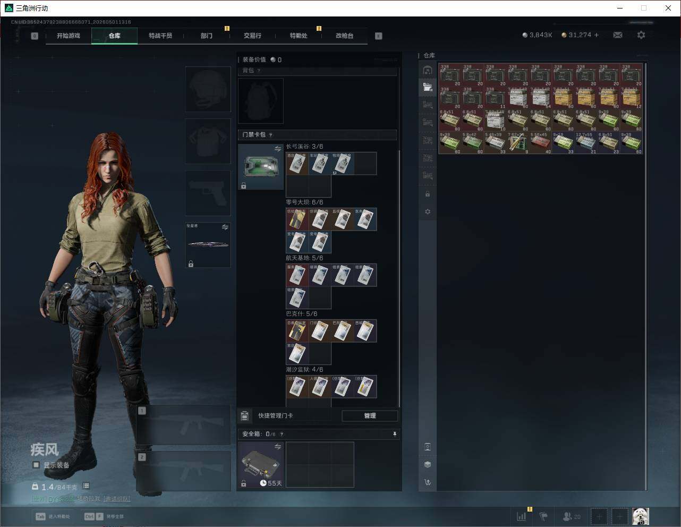Click the 管理 button for keycards
The image size is (681, 527).
click(x=370, y=415)
